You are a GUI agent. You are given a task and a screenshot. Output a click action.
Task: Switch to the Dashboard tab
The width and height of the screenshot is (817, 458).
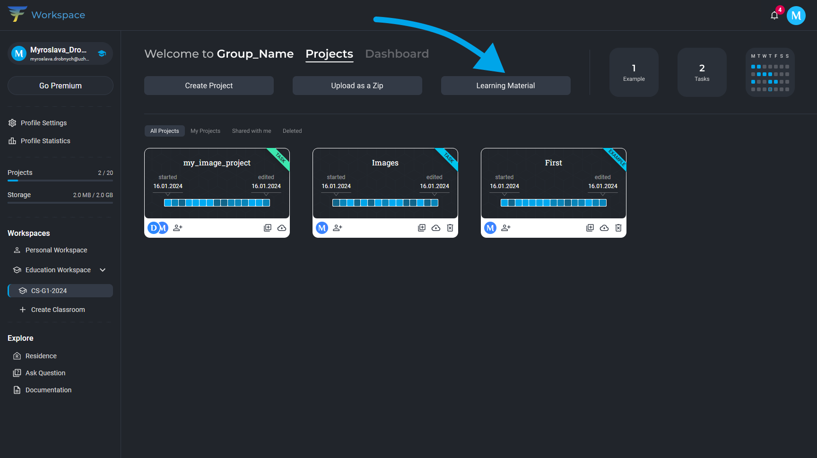pos(397,54)
